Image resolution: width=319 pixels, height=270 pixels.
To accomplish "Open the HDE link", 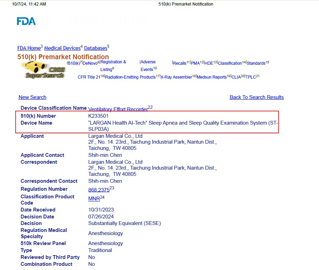I will (209, 63).
